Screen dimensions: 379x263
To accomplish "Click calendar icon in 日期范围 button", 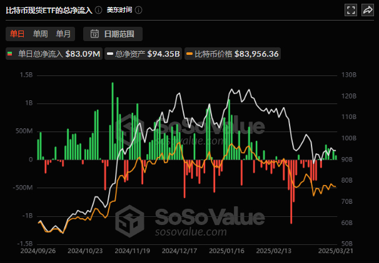I will (95, 34).
